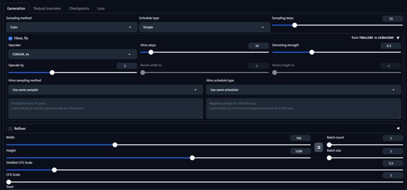Focus the Height number field showing 1280
Screen dimensions: 407x190
301,151
